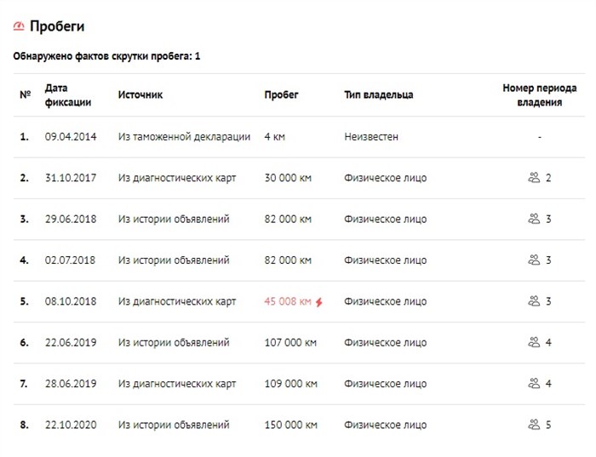Click owner icon in the 08.10.2018 row
Image resolution: width=596 pixels, height=457 pixels.
(534, 301)
